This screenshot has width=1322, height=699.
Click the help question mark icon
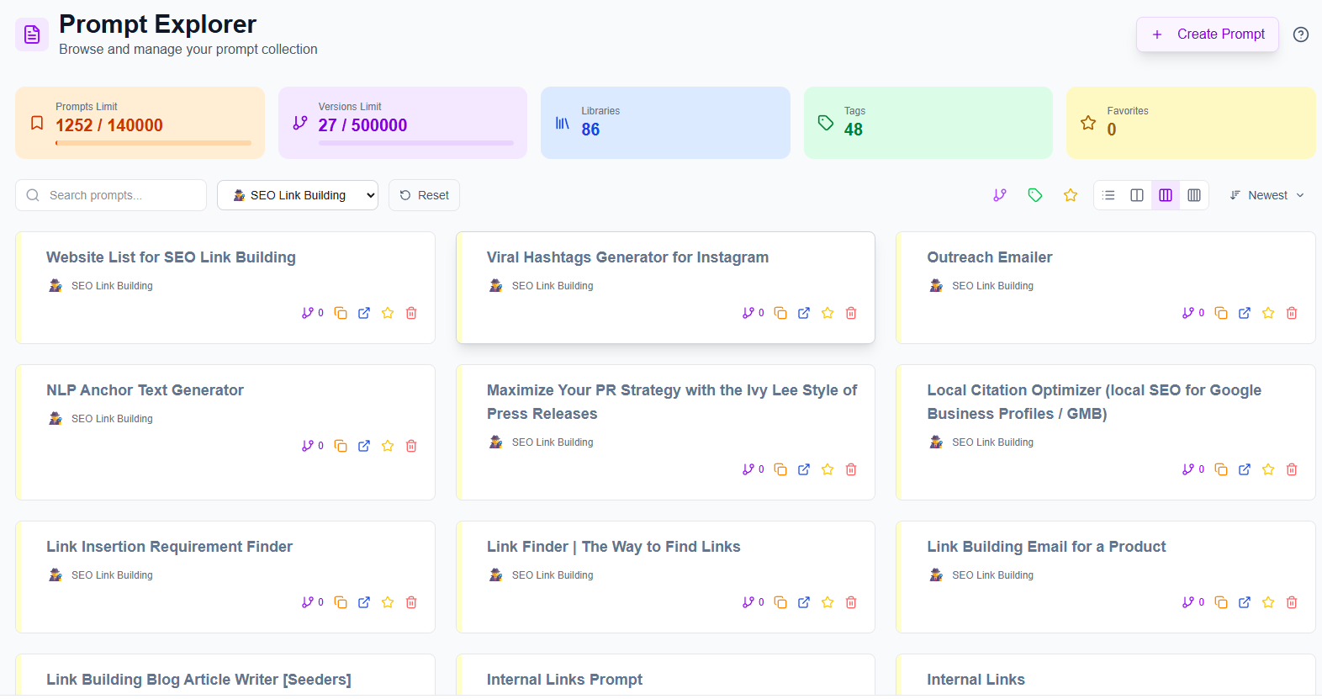click(x=1300, y=34)
